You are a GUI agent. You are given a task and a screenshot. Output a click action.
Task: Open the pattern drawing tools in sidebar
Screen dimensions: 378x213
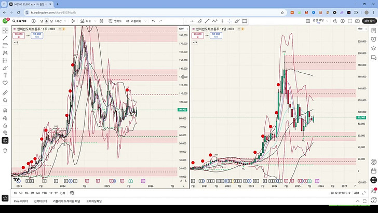click(5, 53)
